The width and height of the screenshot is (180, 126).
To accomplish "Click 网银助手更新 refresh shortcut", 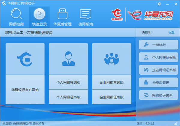I will (x=158, y=95).
